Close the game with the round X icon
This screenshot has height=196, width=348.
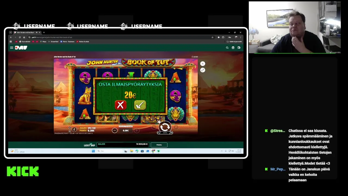coord(203,64)
